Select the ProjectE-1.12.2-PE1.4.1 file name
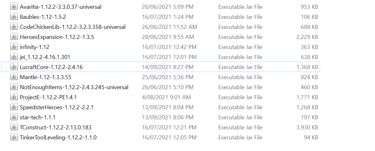 tap(48, 97)
